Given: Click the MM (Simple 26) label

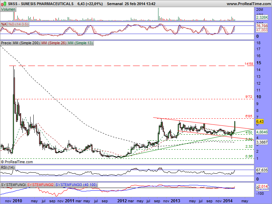Looking at the screenshot, I should click(54, 43).
